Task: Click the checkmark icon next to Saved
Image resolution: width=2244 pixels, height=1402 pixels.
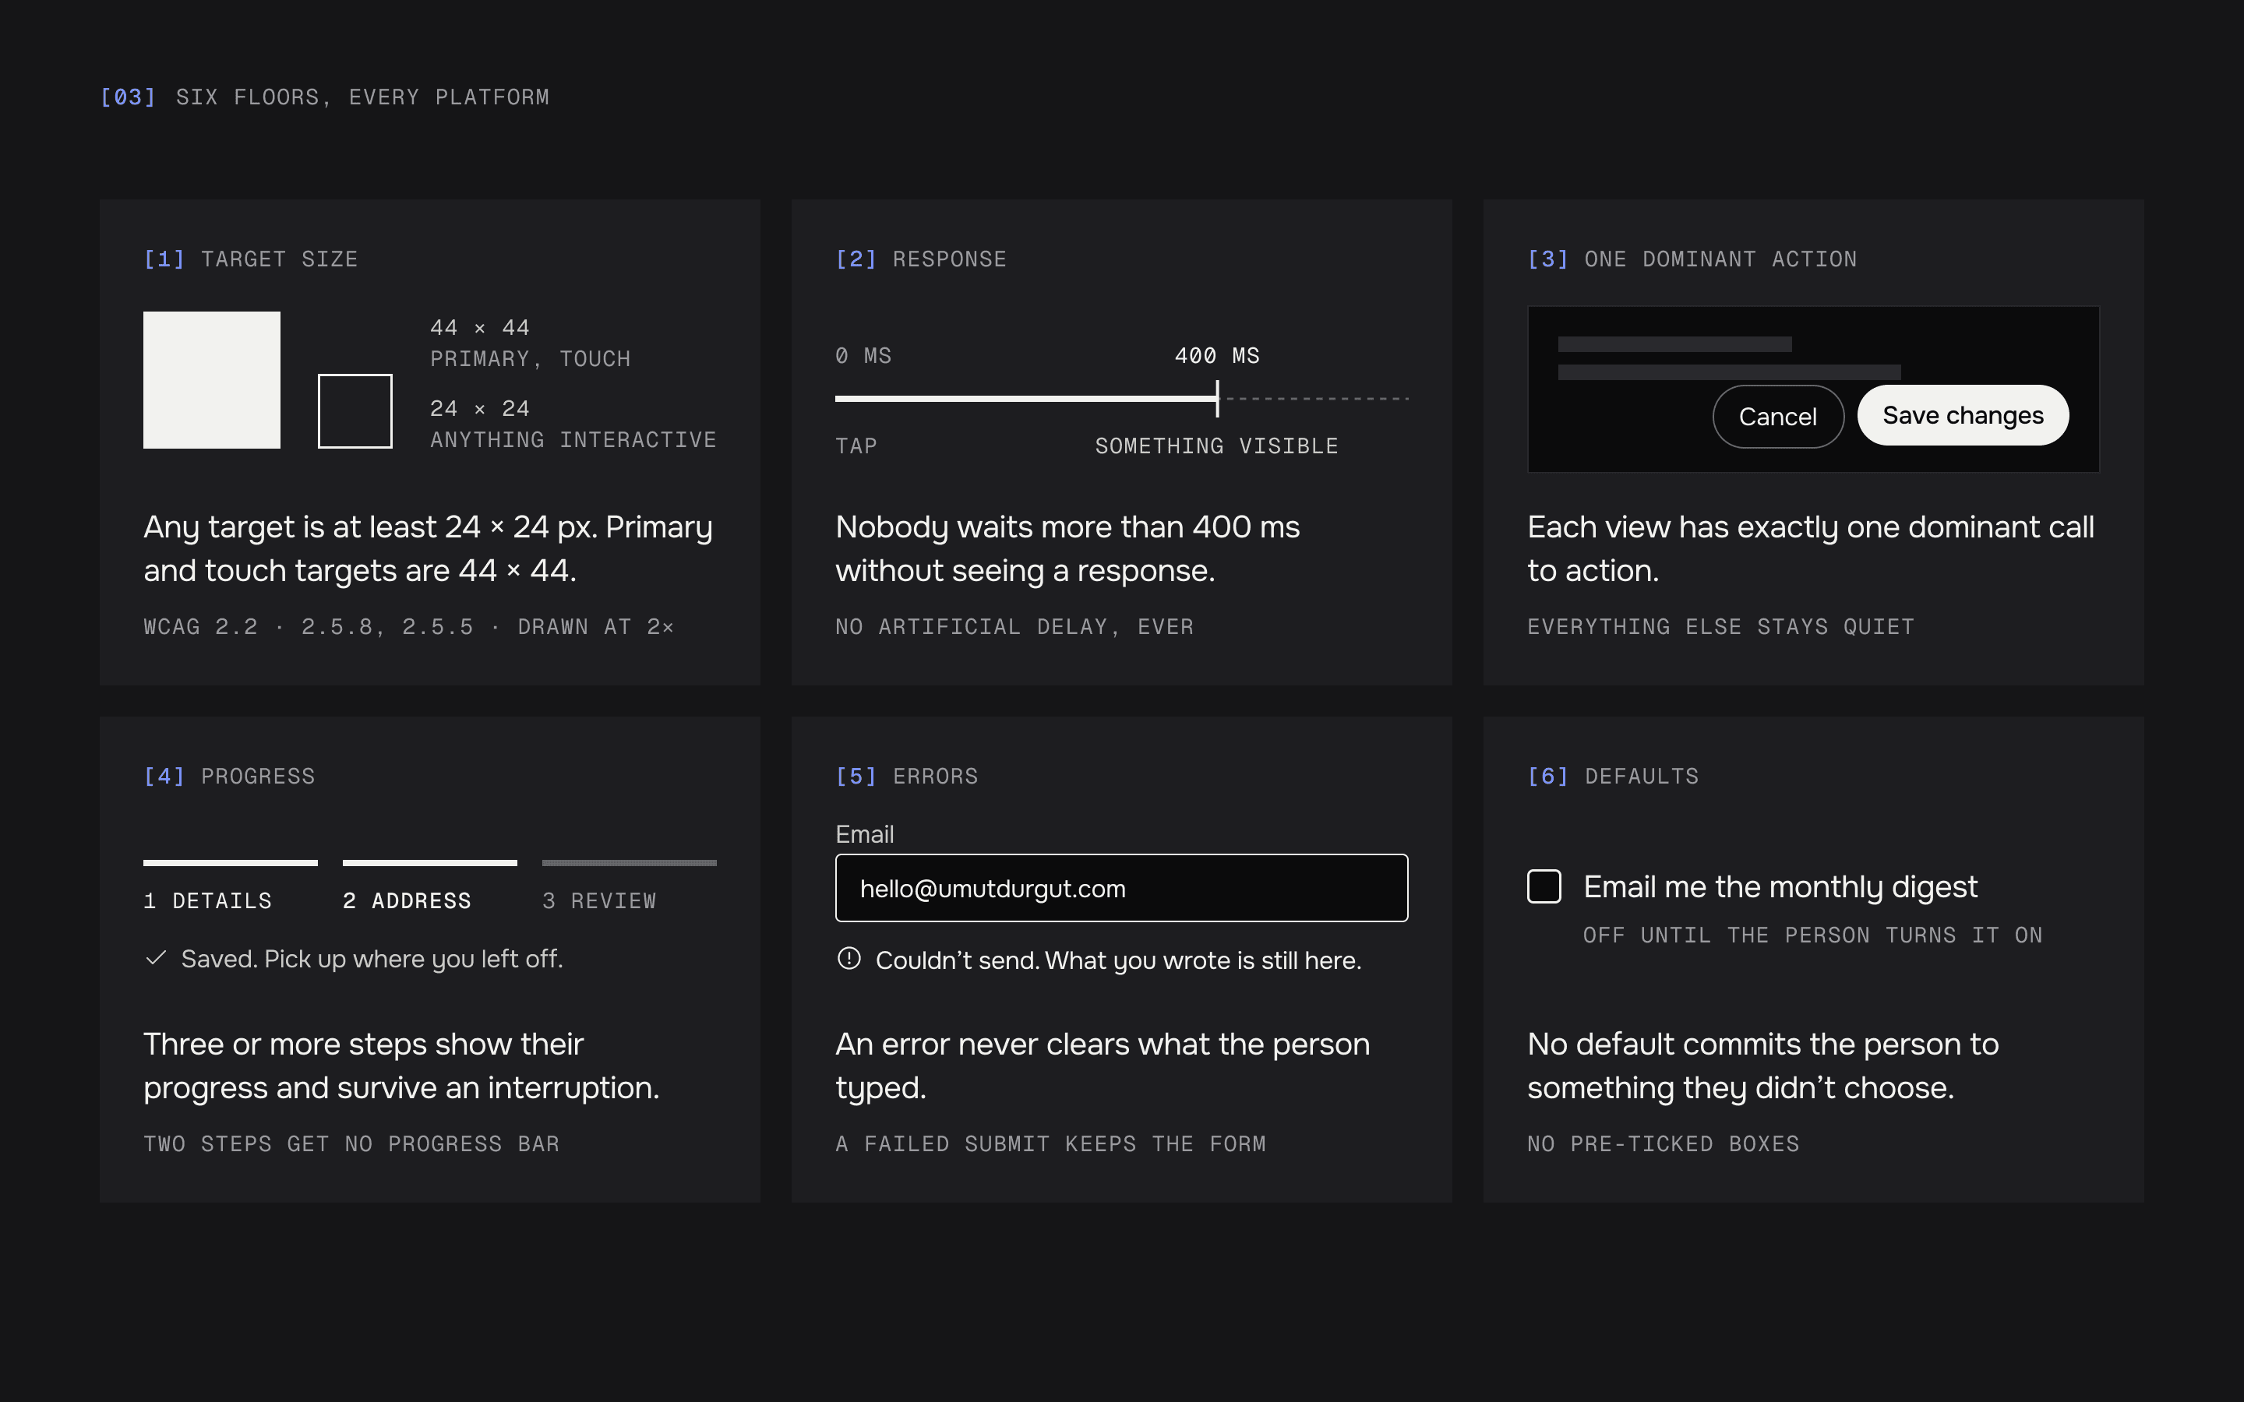Action: pyautogui.click(x=156, y=958)
